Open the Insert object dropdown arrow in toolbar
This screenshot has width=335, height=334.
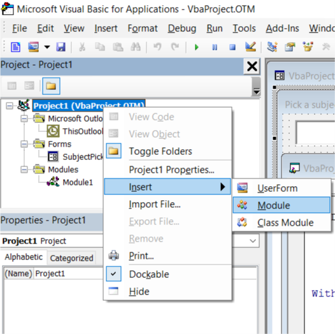point(47,47)
